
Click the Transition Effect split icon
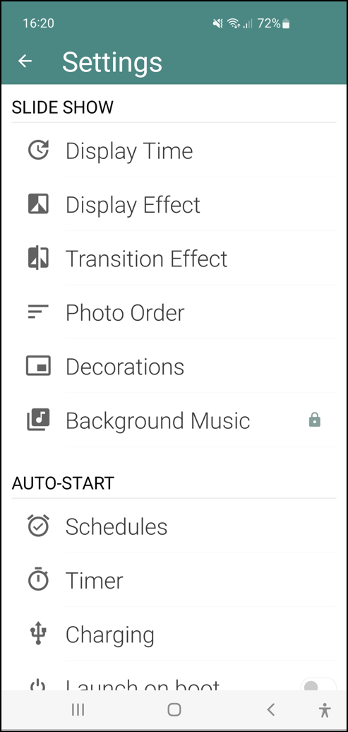click(x=38, y=258)
